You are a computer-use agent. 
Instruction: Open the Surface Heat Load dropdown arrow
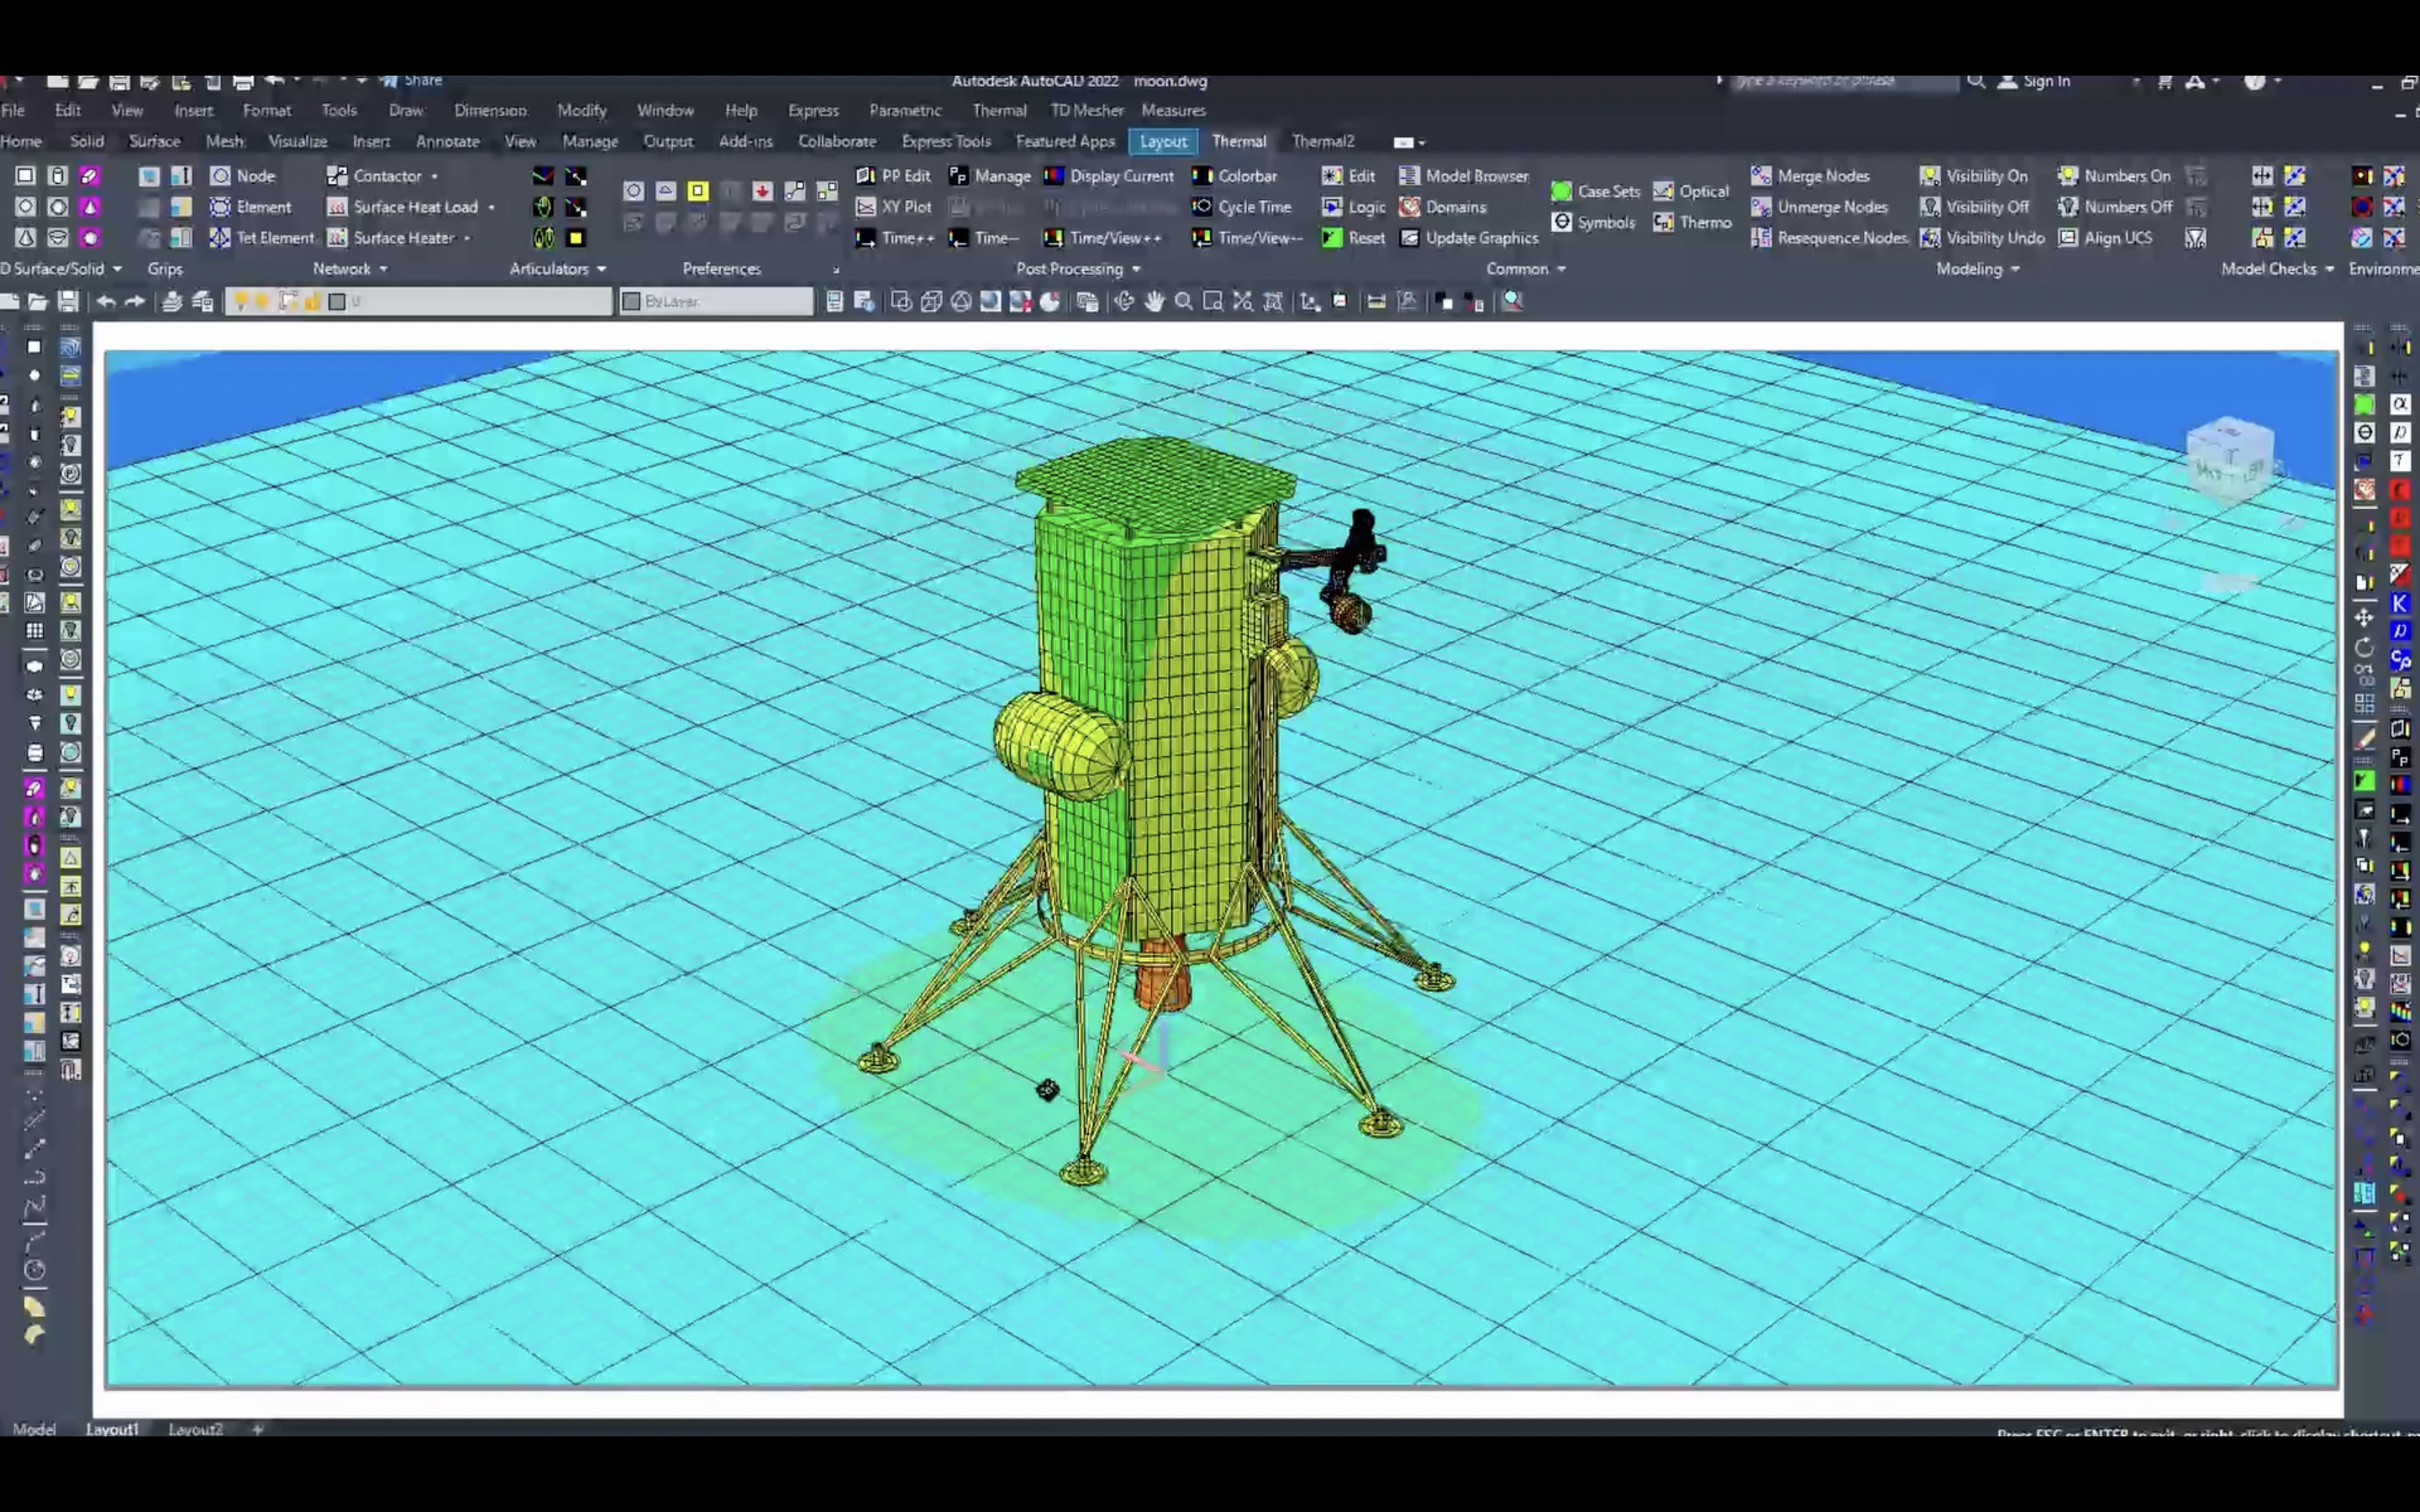tap(491, 207)
